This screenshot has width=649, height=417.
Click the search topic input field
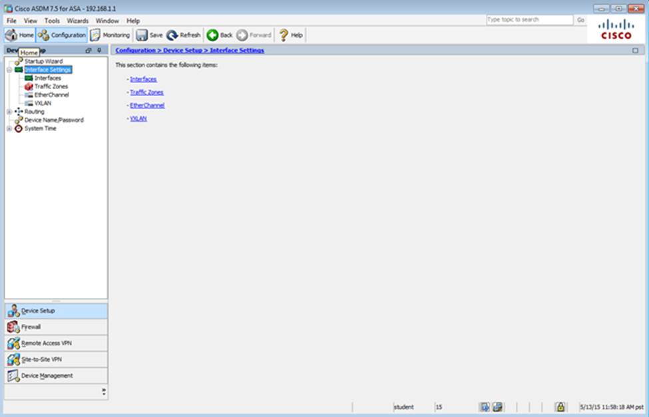[x=529, y=20]
